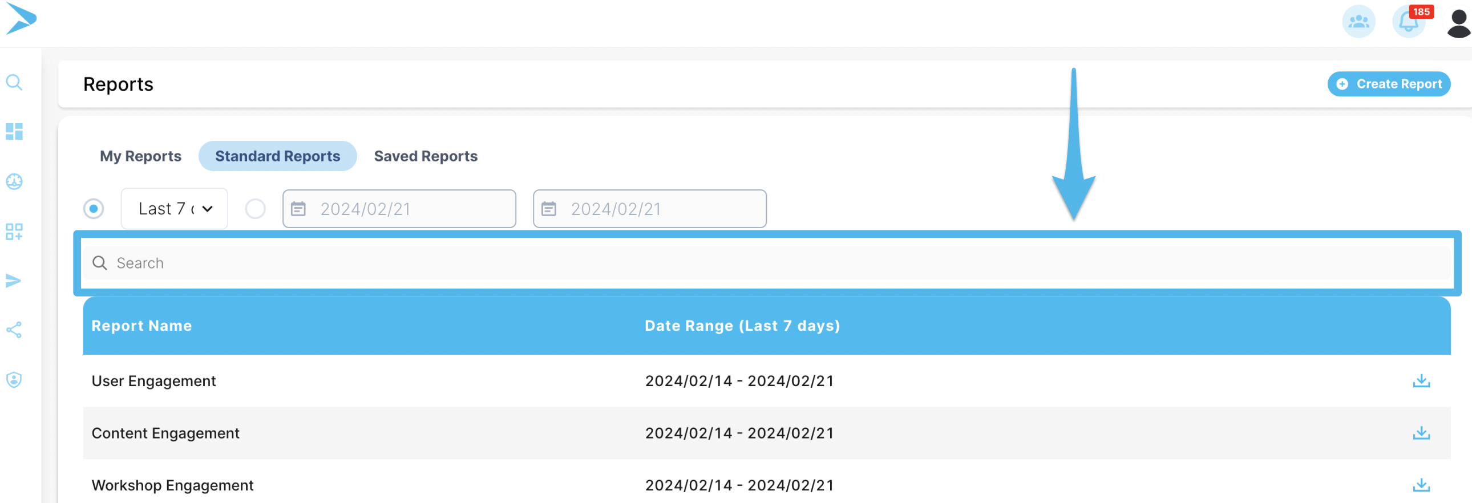Screen dimensions: 1472x503
Task: Open the dashboard grid icon in sidebar
Action: pos(14,132)
